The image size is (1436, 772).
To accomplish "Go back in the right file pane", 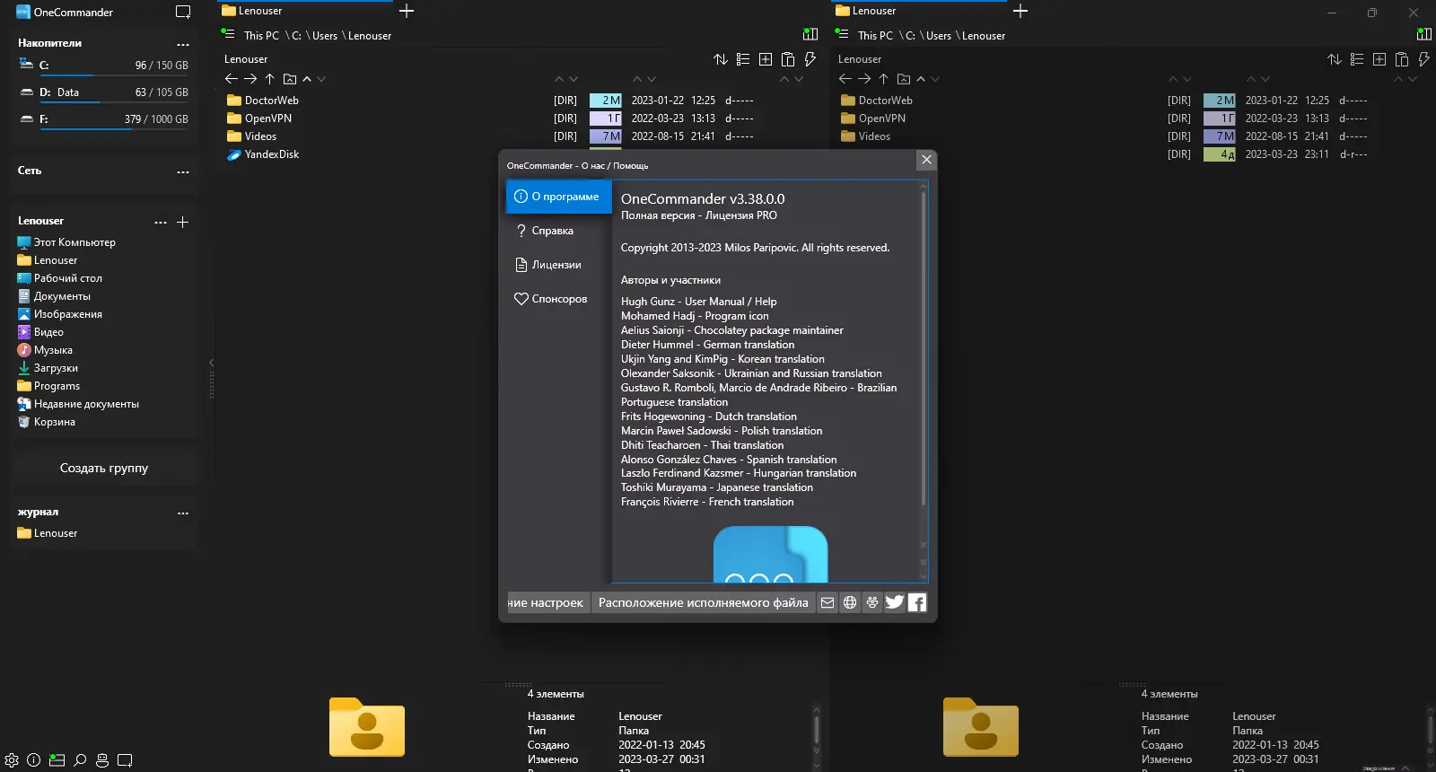I will coord(845,79).
